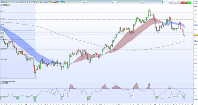Click the green Buy price button
The height and width of the screenshot is (105, 198).
pos(189,3)
